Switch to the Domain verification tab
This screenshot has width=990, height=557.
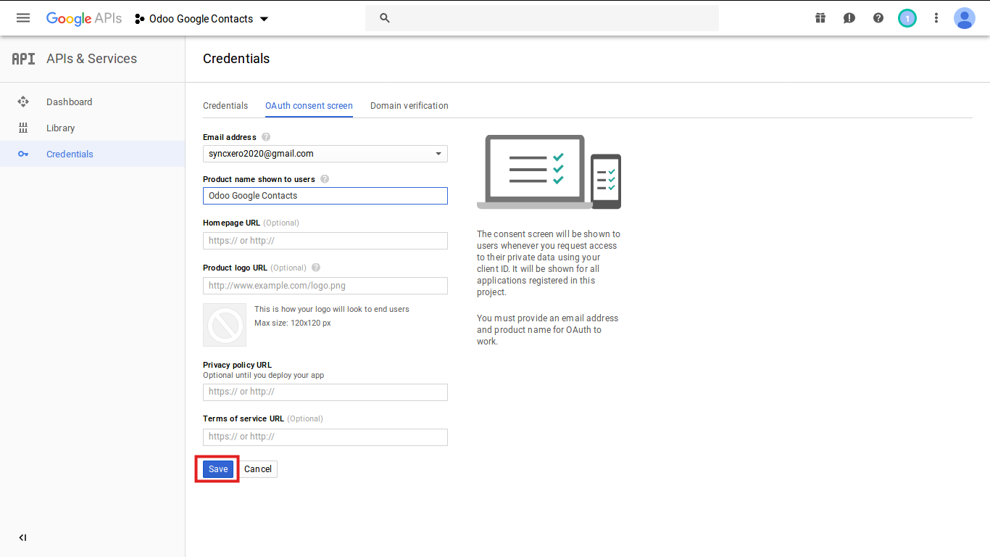[409, 106]
